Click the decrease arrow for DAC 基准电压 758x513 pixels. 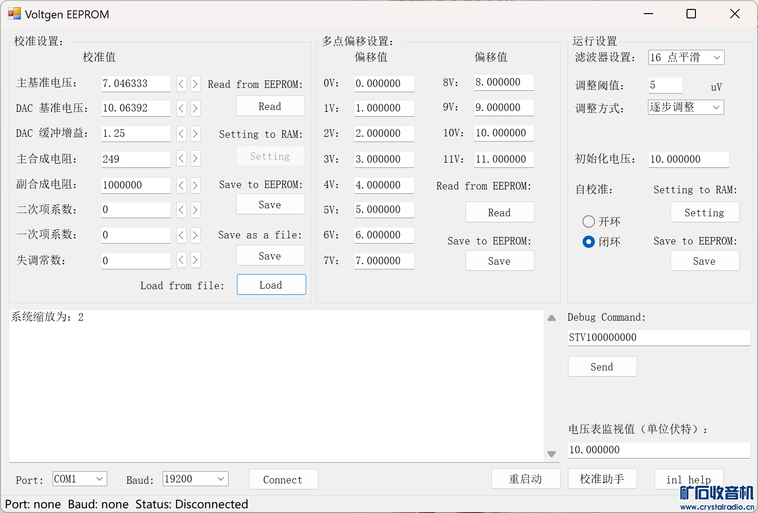tap(182, 109)
